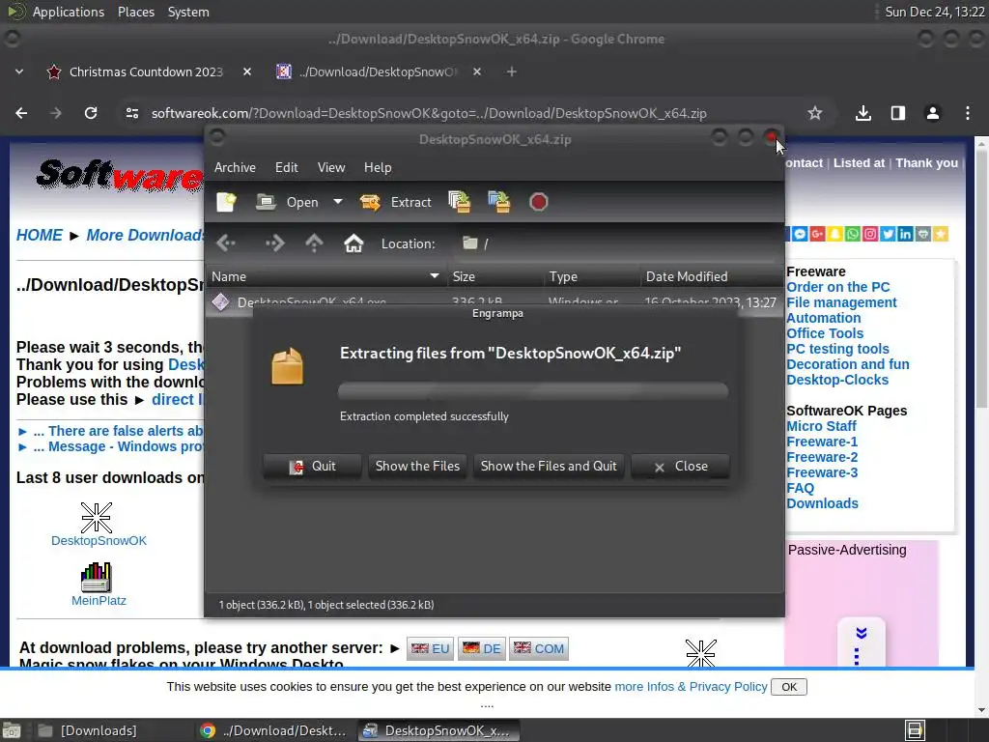Open the Places menu in top panel
The width and height of the screenshot is (989, 742).
pos(135,12)
